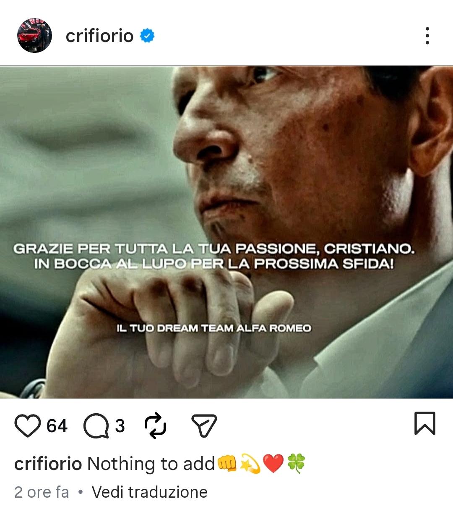Like the post with the heart icon
The image size is (453, 517).
tap(28, 426)
